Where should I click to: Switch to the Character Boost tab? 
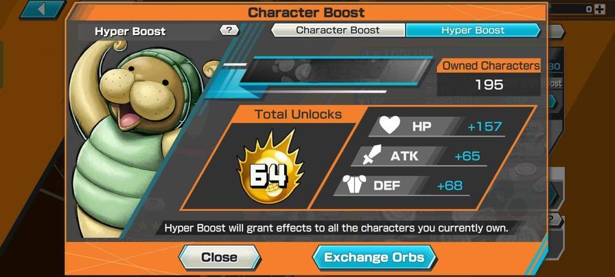click(x=338, y=30)
